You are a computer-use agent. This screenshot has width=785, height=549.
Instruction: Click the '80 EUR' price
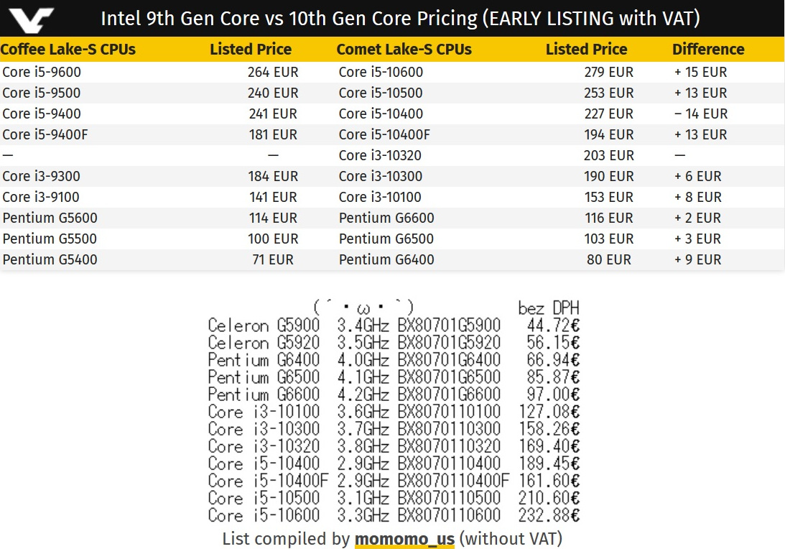609,260
